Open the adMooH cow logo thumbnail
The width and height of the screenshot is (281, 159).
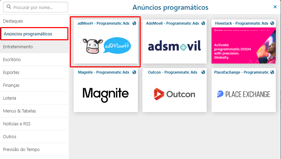pos(106,45)
